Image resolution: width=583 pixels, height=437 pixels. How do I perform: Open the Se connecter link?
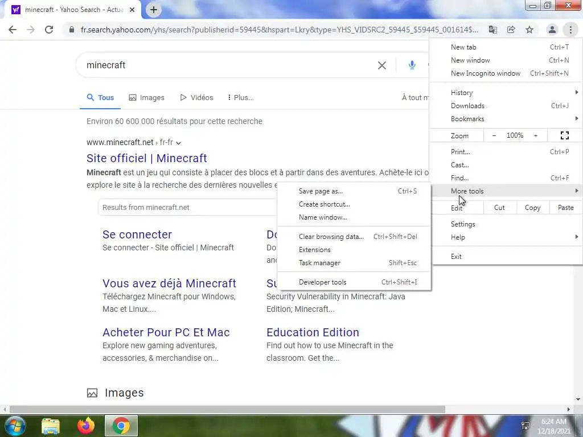137,234
